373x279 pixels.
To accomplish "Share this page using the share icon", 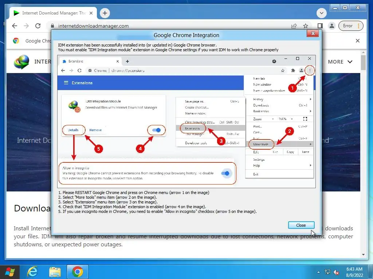I will pos(294,26).
